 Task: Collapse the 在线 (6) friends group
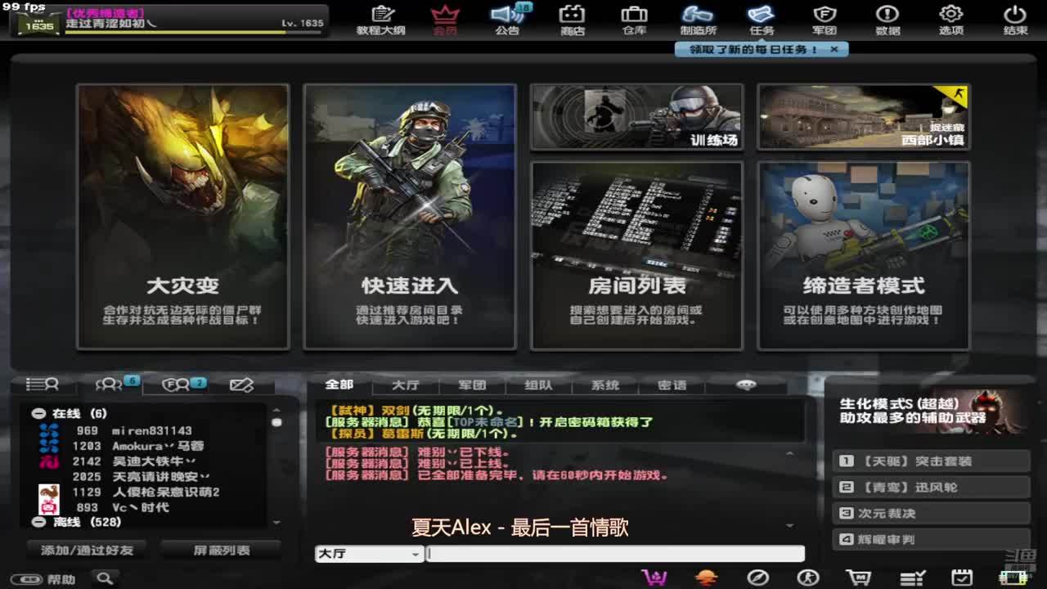point(38,414)
